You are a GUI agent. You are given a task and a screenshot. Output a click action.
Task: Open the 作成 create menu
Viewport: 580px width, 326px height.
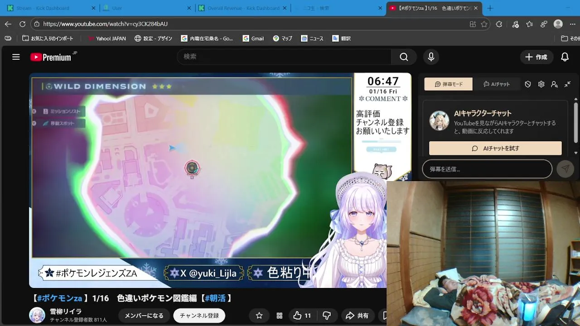pyautogui.click(x=536, y=57)
